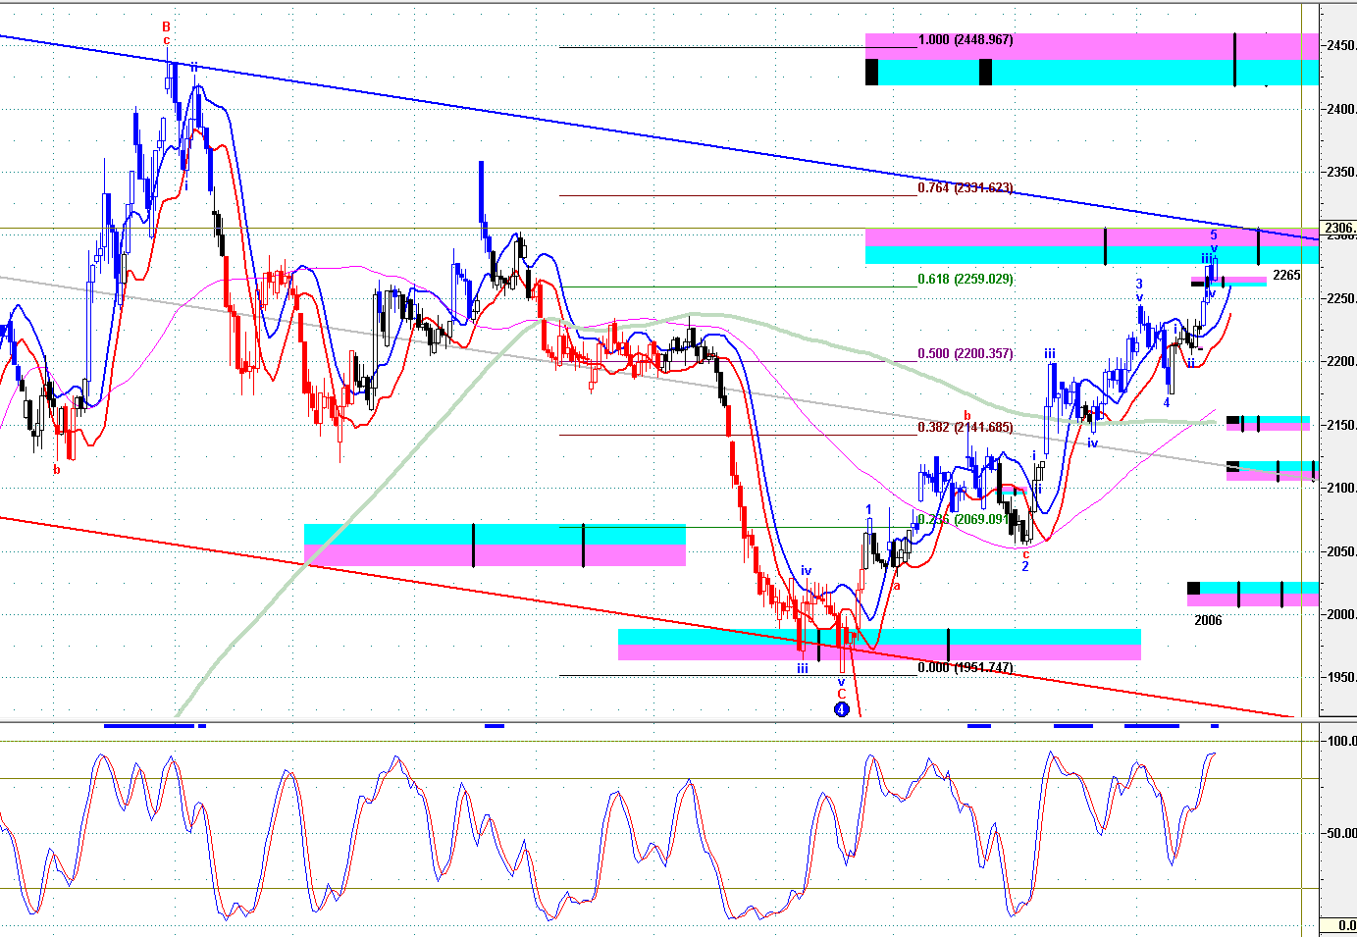Select the 1950 price axis label
The width and height of the screenshot is (1357, 937).
[x=1341, y=678]
